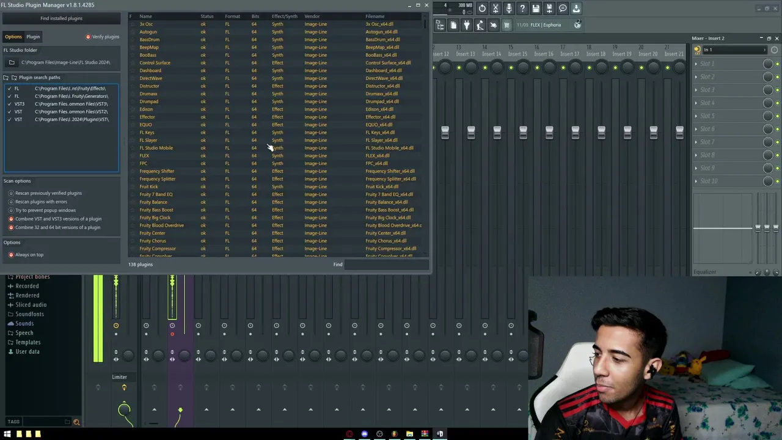
Task: Click the Find input field
Action: point(386,265)
